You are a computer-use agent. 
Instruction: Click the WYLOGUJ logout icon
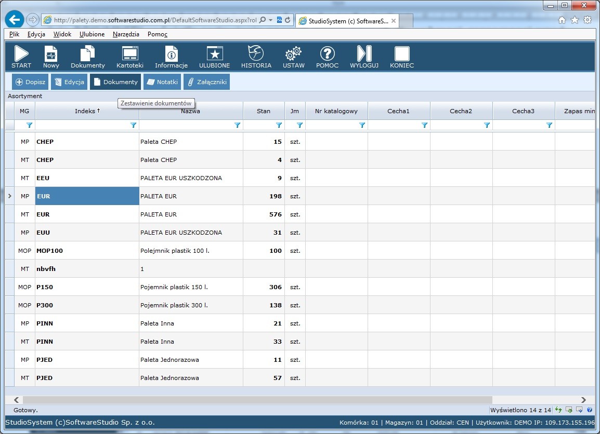coord(364,57)
